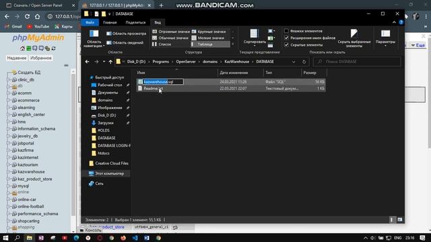
Task: Open Options (Параметры) dropdown arrow
Action: pos(385,46)
